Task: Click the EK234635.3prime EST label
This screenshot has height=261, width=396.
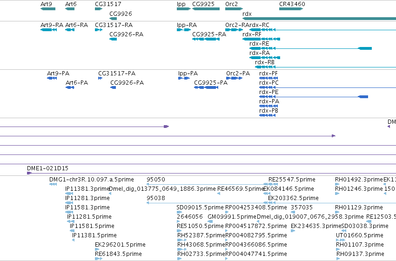Action: coord(316,226)
